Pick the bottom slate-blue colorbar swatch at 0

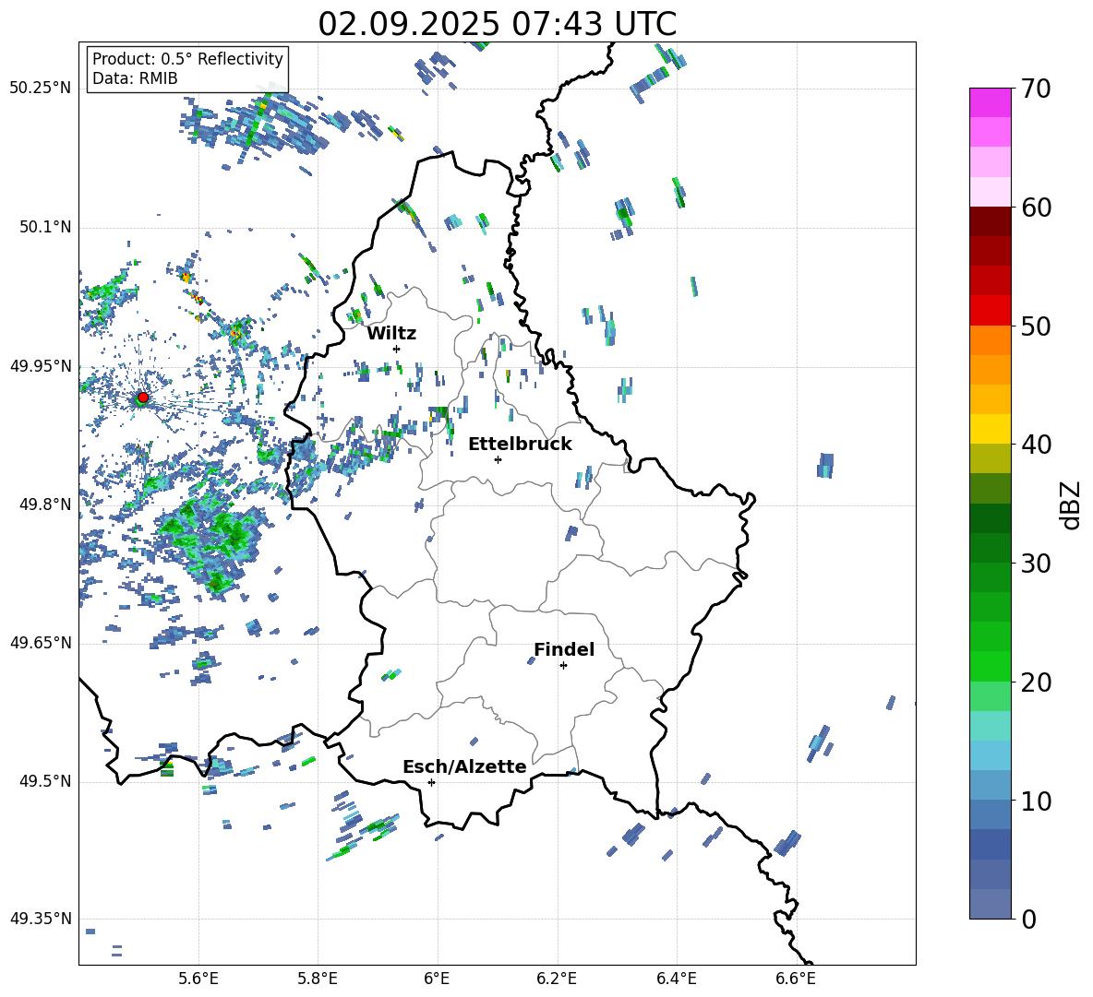tap(990, 904)
